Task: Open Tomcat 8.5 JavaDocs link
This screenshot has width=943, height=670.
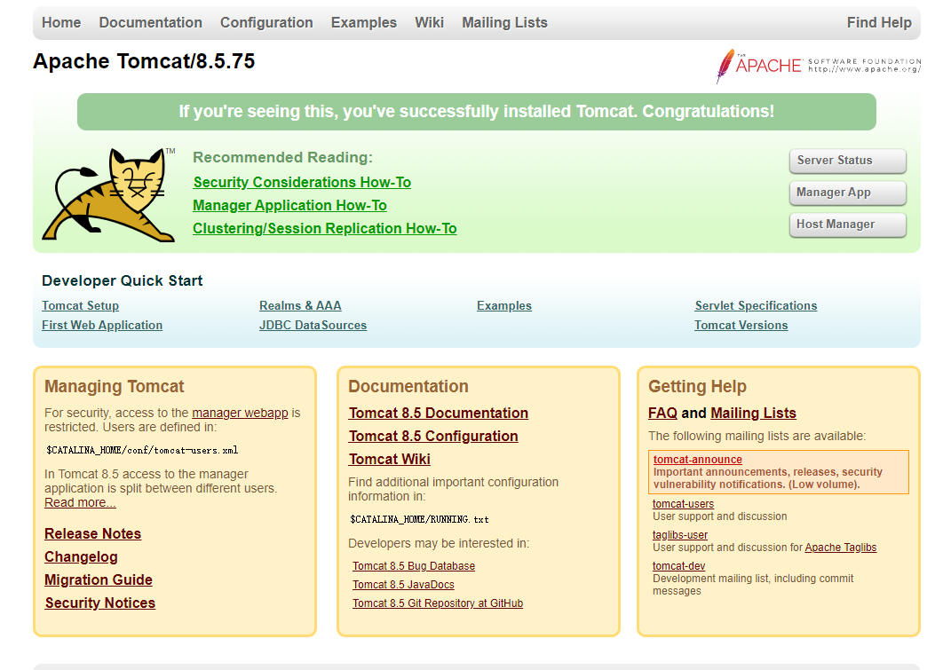Action: pyautogui.click(x=403, y=585)
